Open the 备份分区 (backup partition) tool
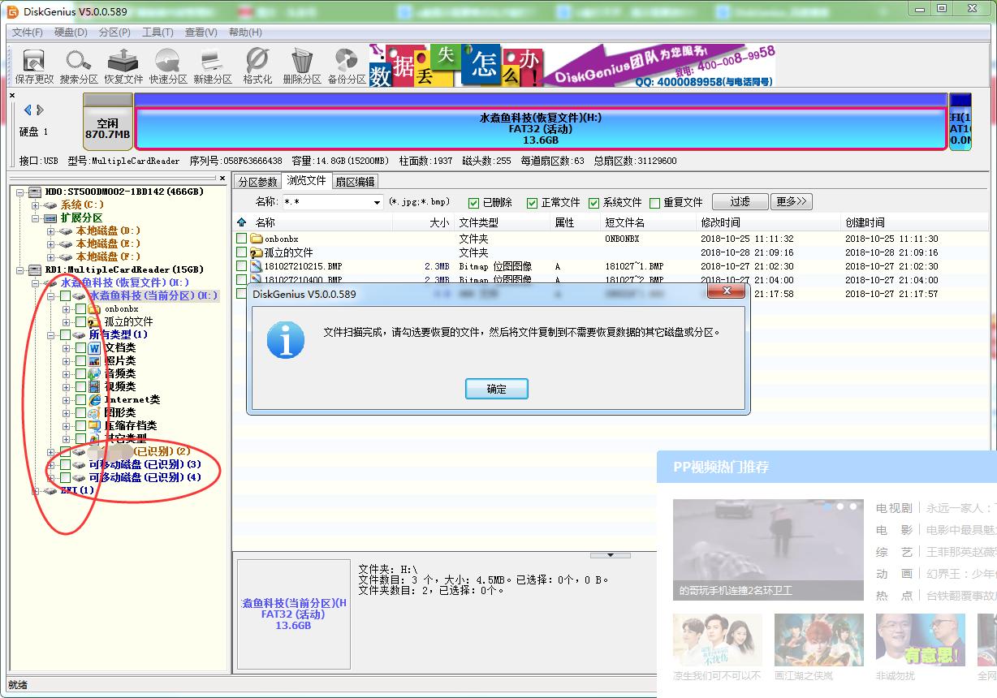997x698 pixels. [x=346, y=65]
